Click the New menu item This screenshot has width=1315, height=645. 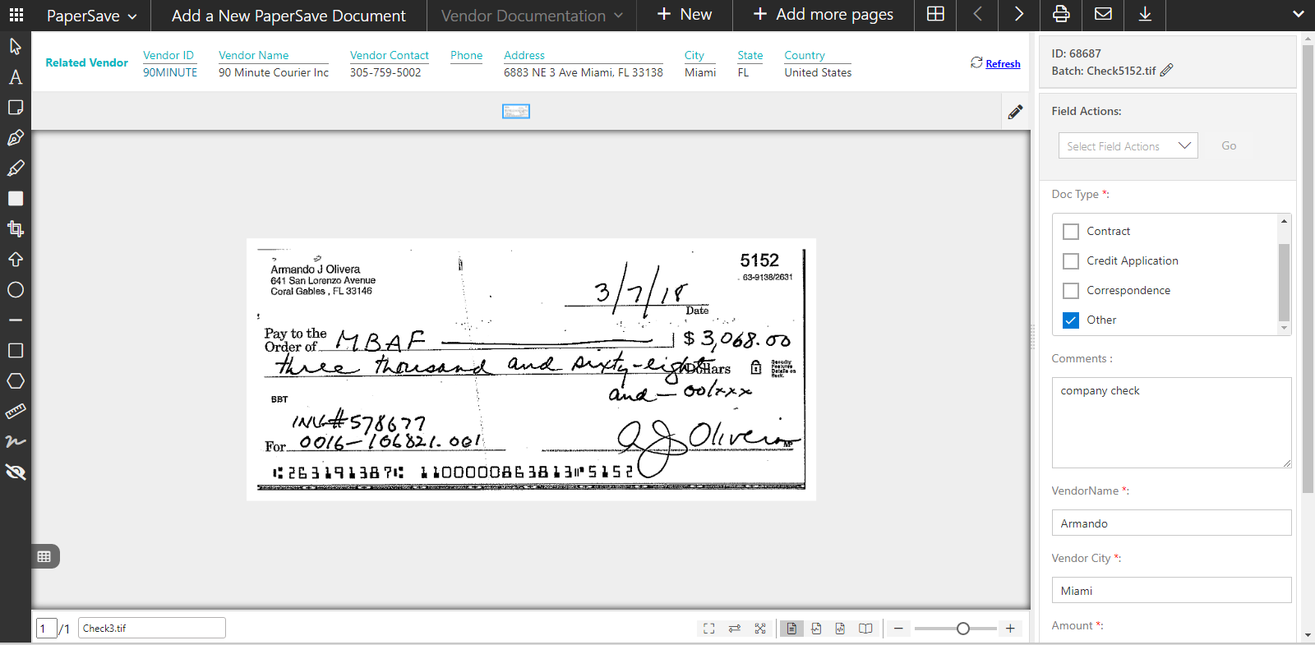(685, 15)
